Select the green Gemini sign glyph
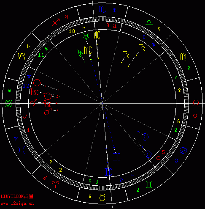Viewport: 205px width, 209px height. [149, 185]
